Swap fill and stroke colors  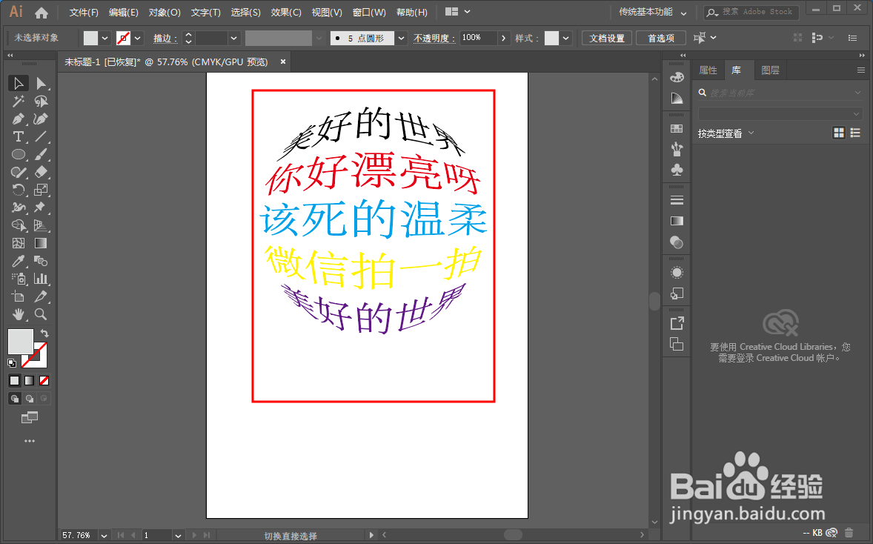[x=44, y=334]
